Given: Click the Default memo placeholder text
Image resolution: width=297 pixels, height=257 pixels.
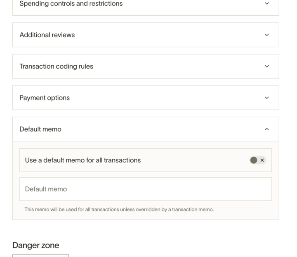Looking at the screenshot, I should point(46,189).
